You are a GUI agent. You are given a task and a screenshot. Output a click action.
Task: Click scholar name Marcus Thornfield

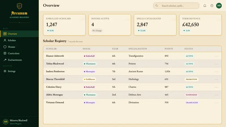(x=55, y=79)
